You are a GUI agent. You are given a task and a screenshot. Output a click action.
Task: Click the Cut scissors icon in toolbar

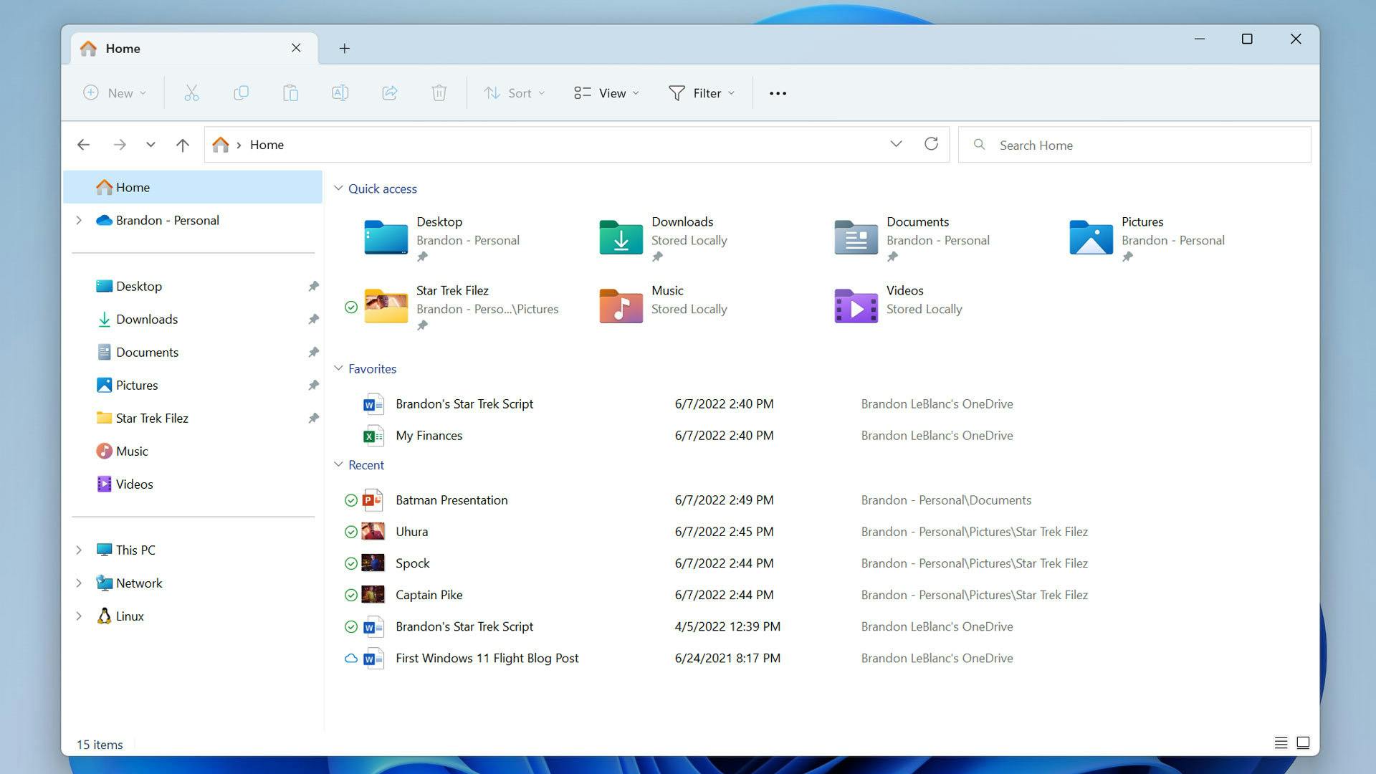click(x=191, y=93)
